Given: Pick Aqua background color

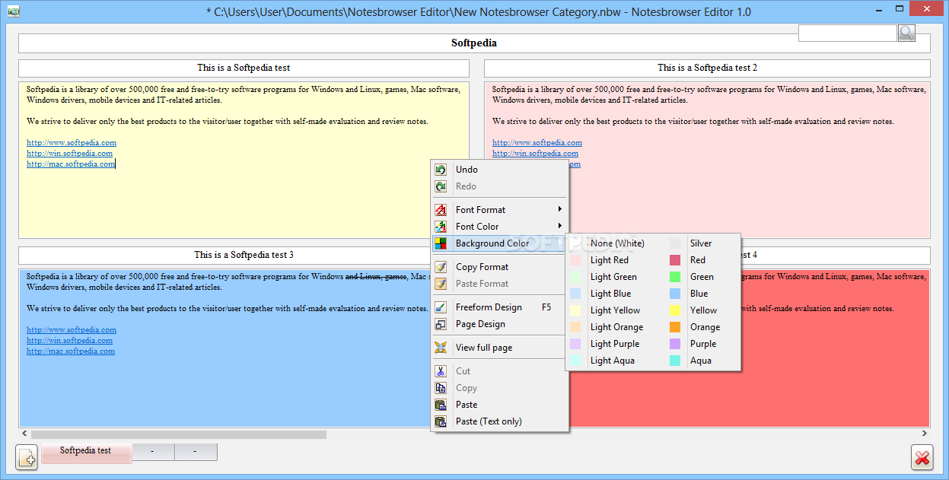Looking at the screenshot, I should 702,361.
